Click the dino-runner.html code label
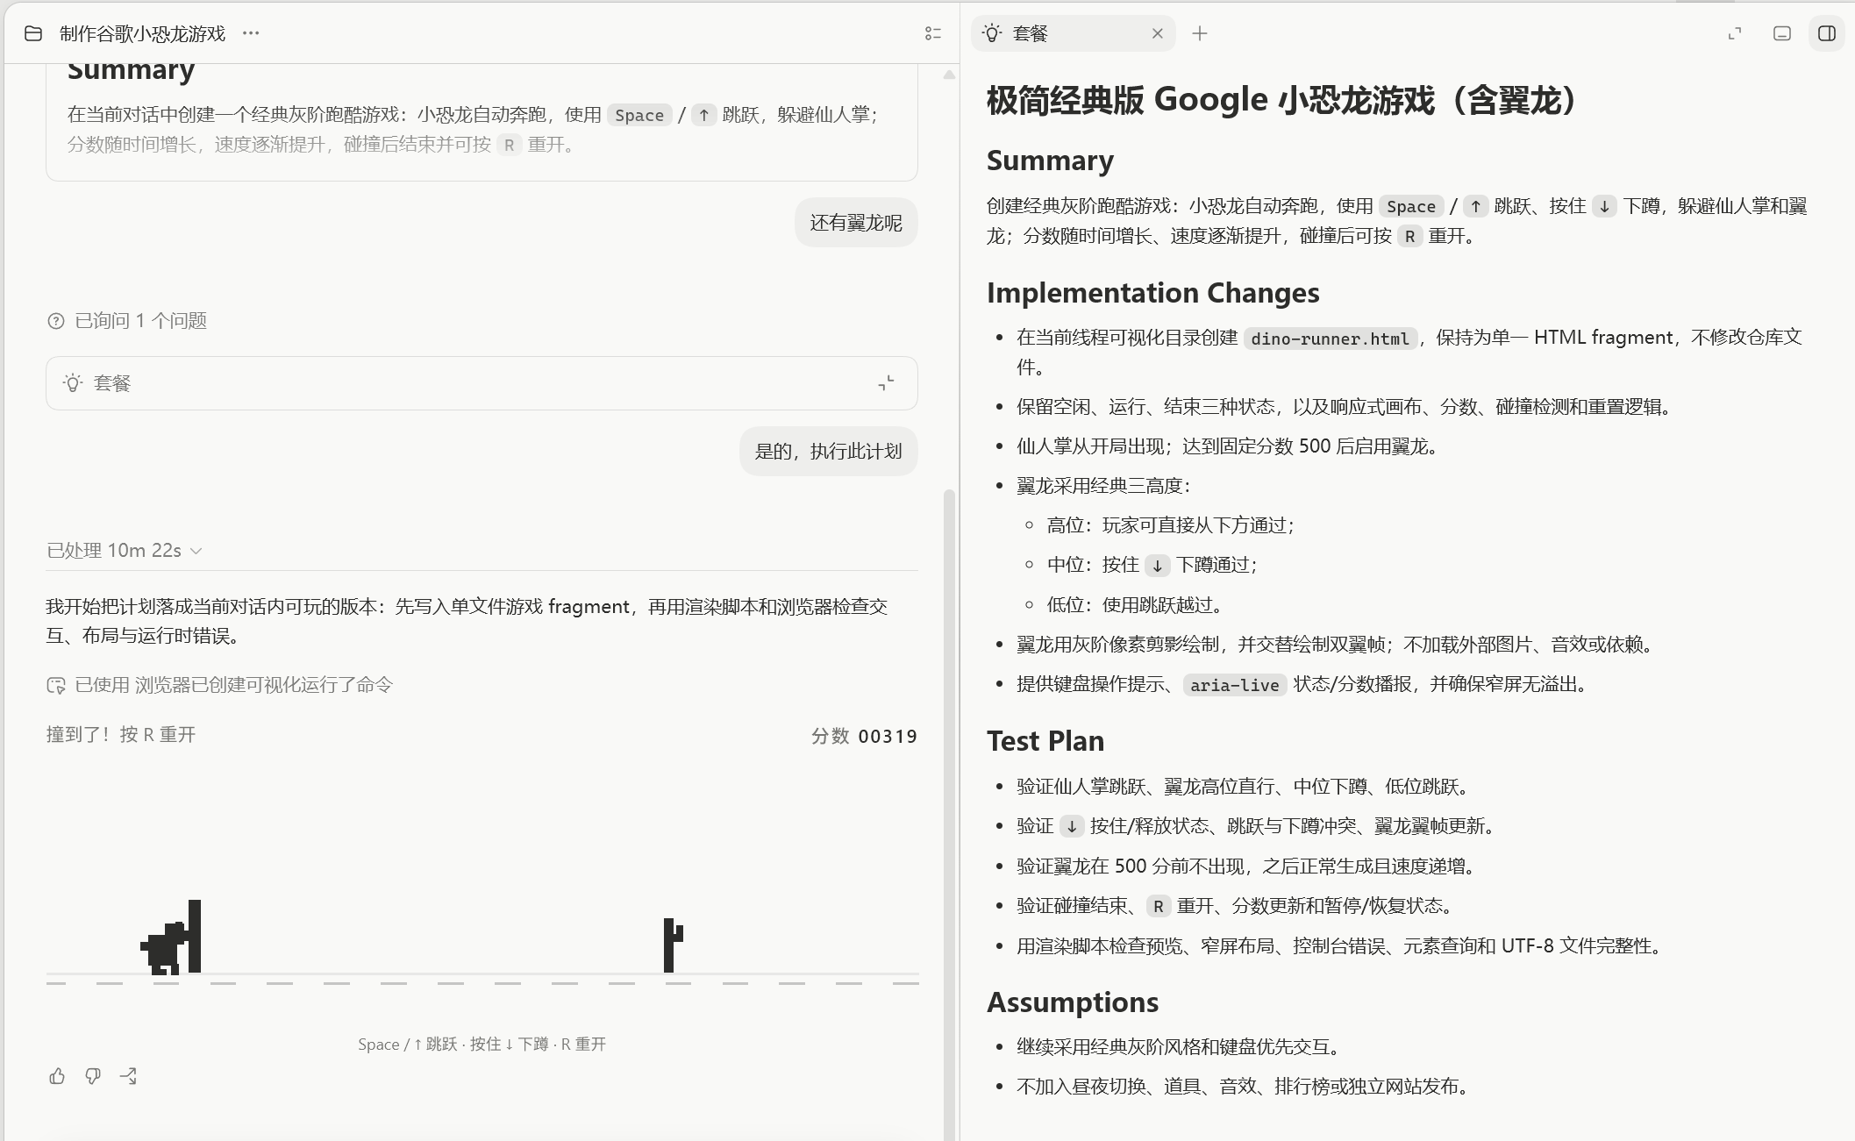1855x1141 pixels. pos(1330,339)
